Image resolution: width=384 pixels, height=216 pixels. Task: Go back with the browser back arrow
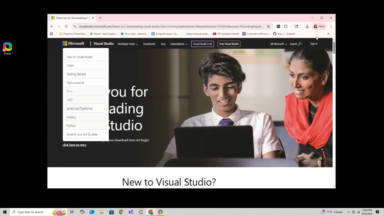52,26
